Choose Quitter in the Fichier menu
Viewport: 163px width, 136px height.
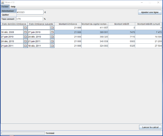tap(5, 15)
